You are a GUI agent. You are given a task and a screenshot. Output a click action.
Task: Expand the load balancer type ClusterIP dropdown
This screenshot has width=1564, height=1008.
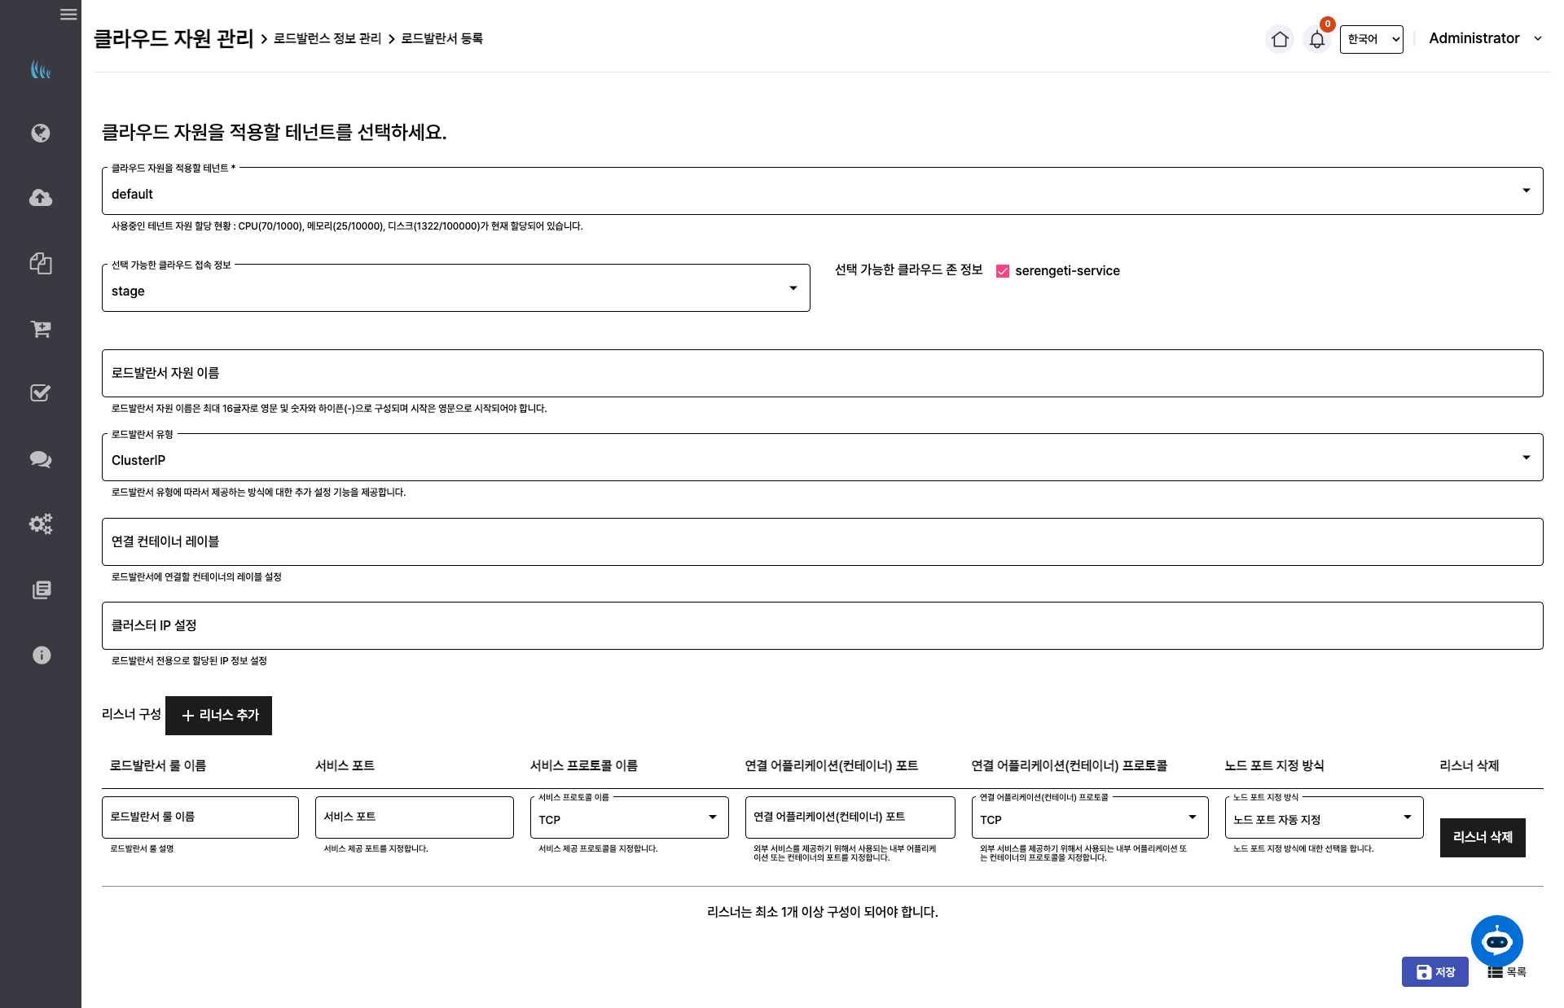[822, 458]
